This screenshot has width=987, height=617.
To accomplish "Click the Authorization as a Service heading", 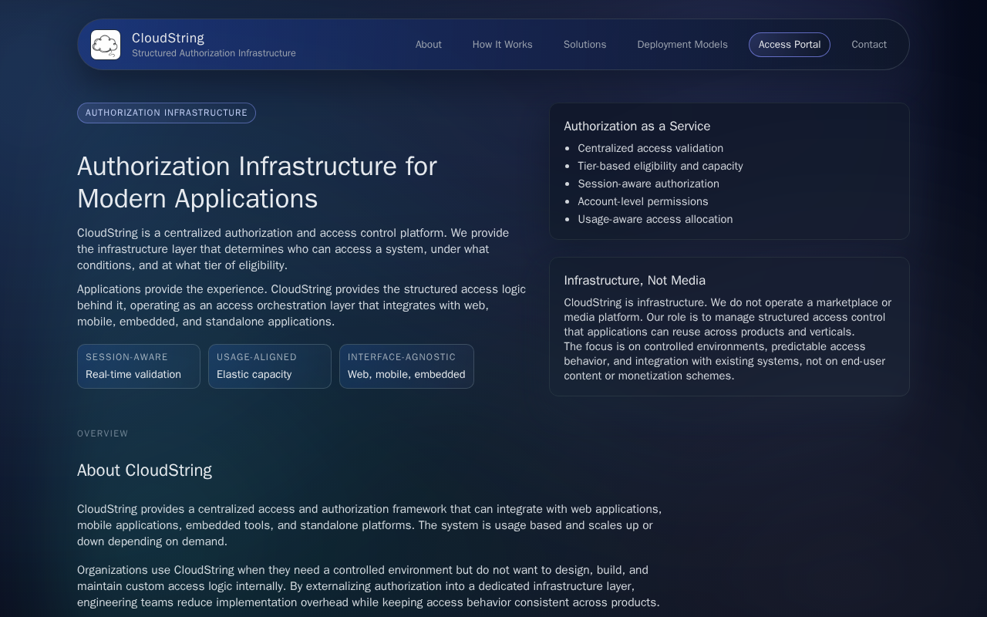I will click(637, 126).
